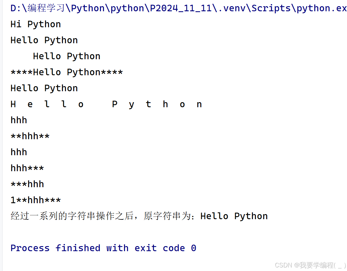
Task: Click the CSDN watermark text
Action: pyautogui.click(x=310, y=265)
